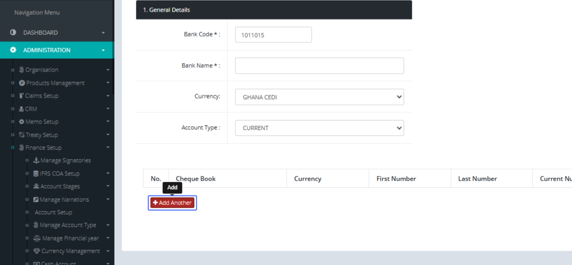
Task: Expand the Finance Setup submenu arrow
Action: pos(108,148)
